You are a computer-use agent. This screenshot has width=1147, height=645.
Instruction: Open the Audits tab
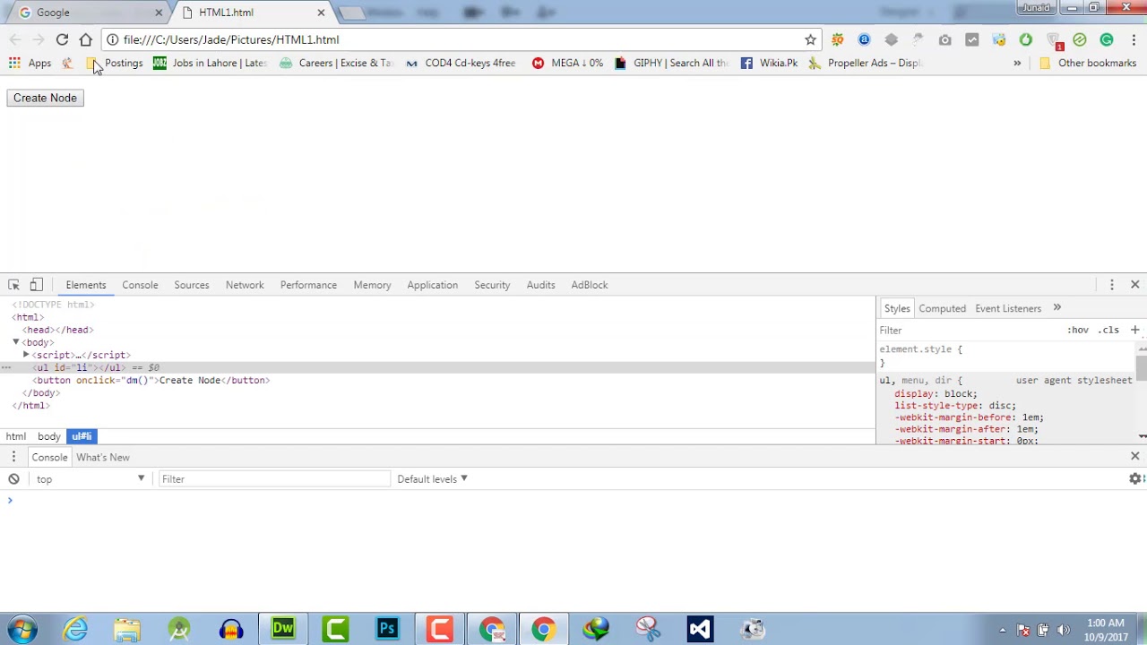[540, 285]
